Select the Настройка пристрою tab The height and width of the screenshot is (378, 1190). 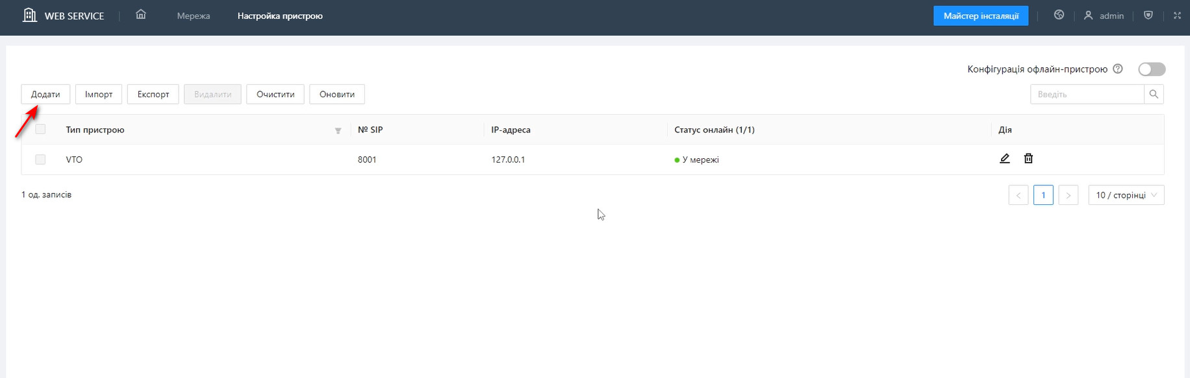280,16
